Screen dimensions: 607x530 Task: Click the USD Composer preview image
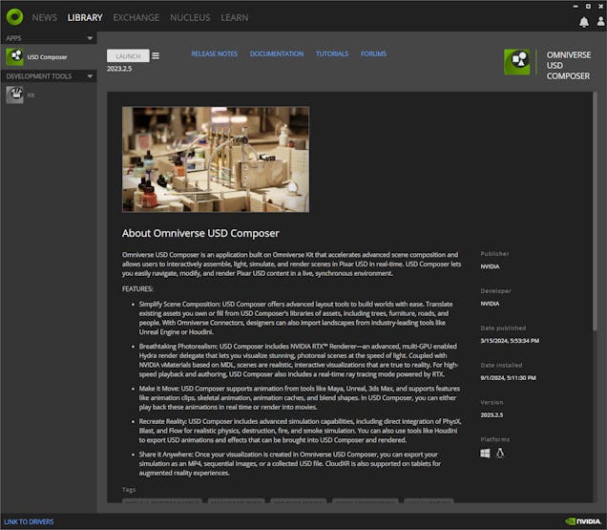point(215,159)
